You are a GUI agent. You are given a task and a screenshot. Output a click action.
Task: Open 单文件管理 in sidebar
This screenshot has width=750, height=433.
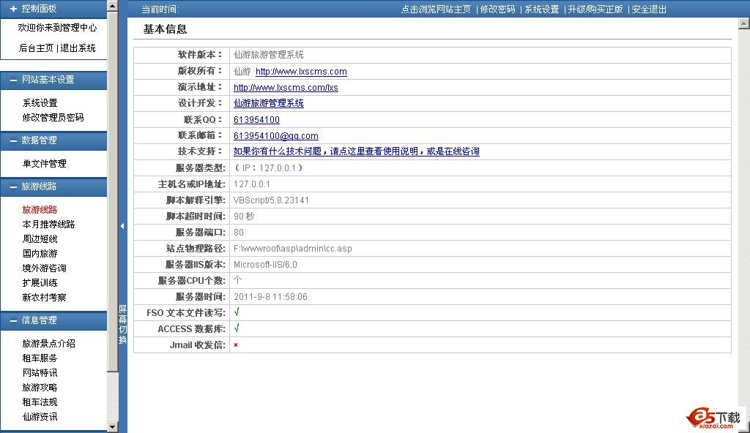click(x=44, y=163)
